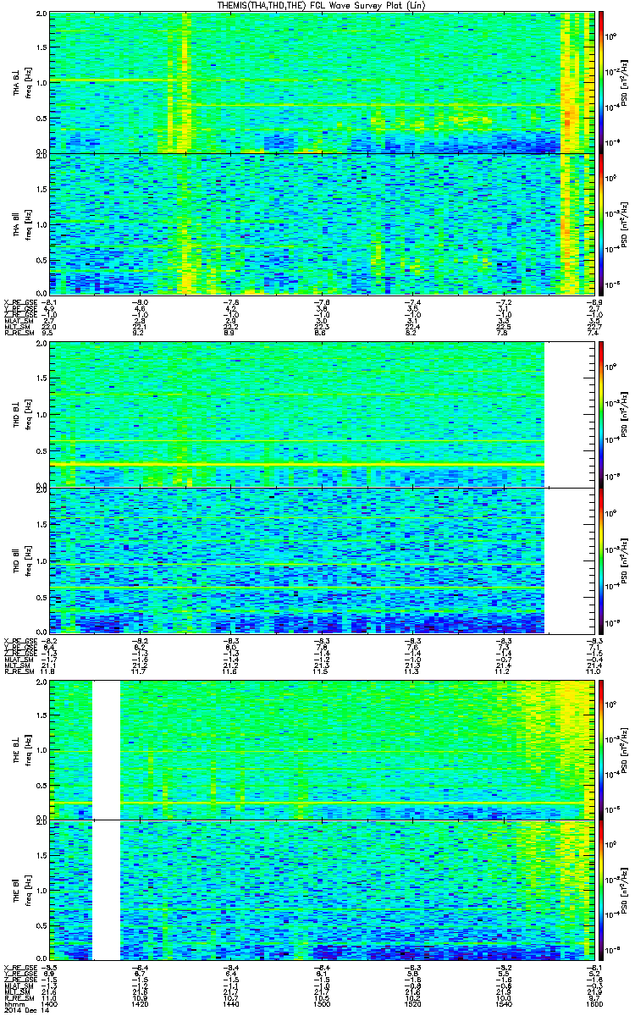Viewport: 635px width, 1016px height.
Task: Click the THE B⊥ freq [Hz] axis label
Action: (x=20, y=750)
